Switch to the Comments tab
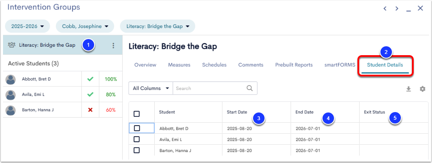The height and width of the screenshot is (163, 432). tap(251, 65)
